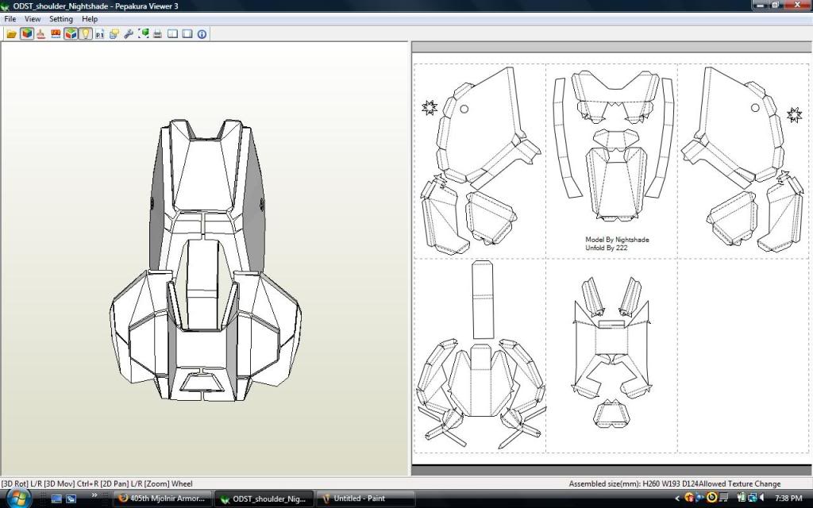Open the Setting menu

tap(60, 19)
